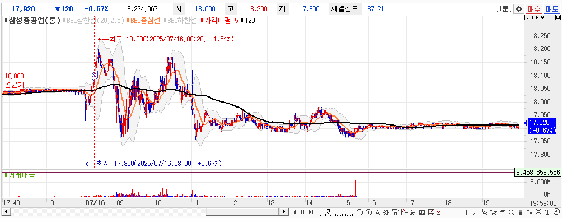Open chart settings gear in bottom toolbar
The image size is (562, 218).
click(x=386, y=212)
